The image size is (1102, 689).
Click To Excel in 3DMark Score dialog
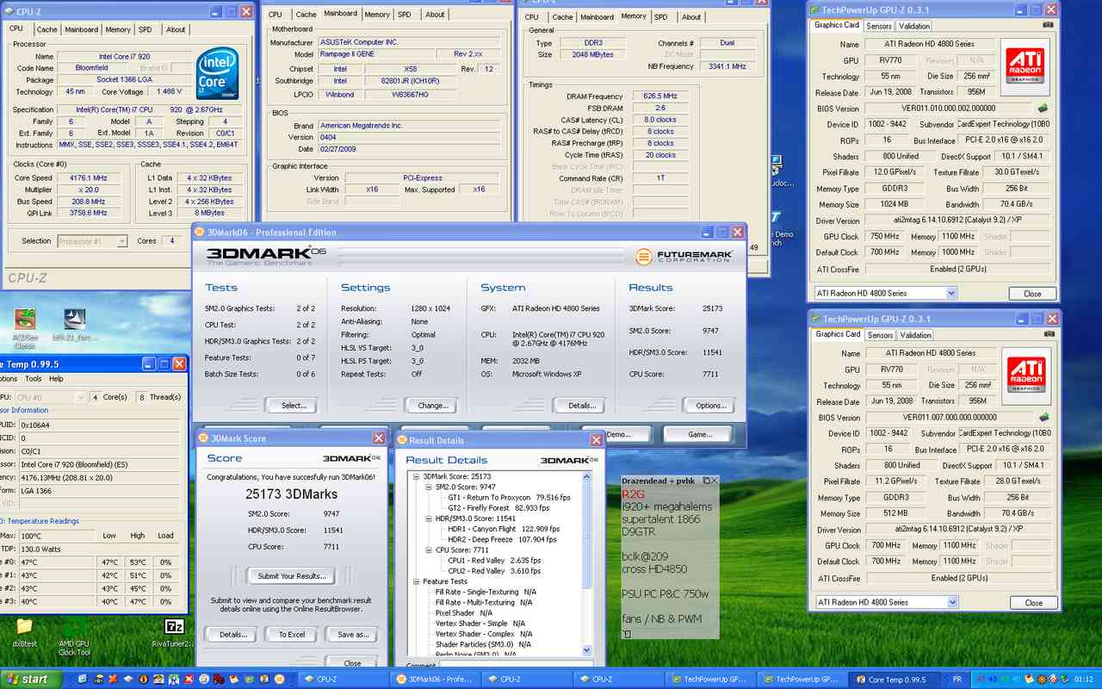pyautogui.click(x=291, y=634)
